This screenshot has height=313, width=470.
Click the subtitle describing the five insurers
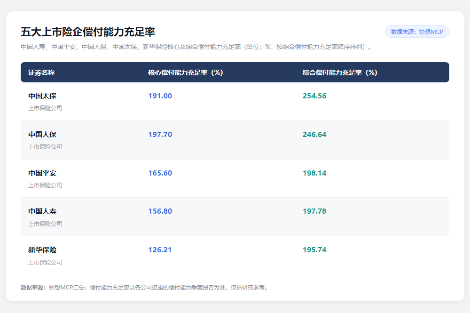point(196,47)
